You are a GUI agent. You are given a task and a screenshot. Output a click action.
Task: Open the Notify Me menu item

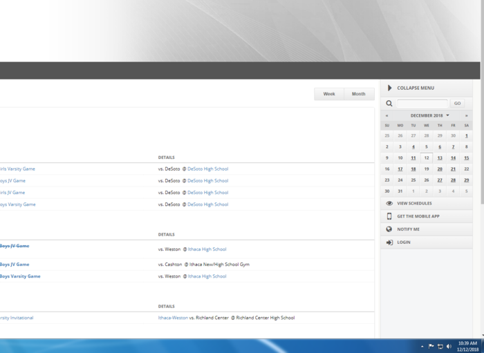(x=427, y=229)
